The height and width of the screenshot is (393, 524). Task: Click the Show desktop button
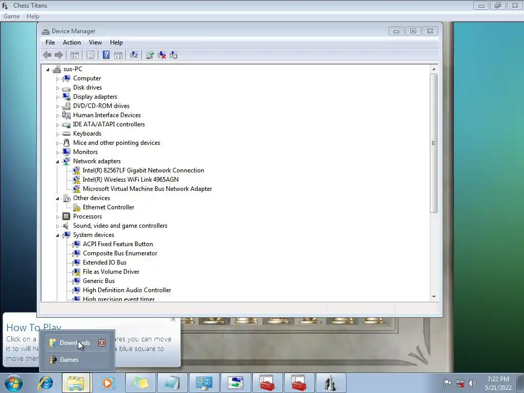tap(520, 383)
